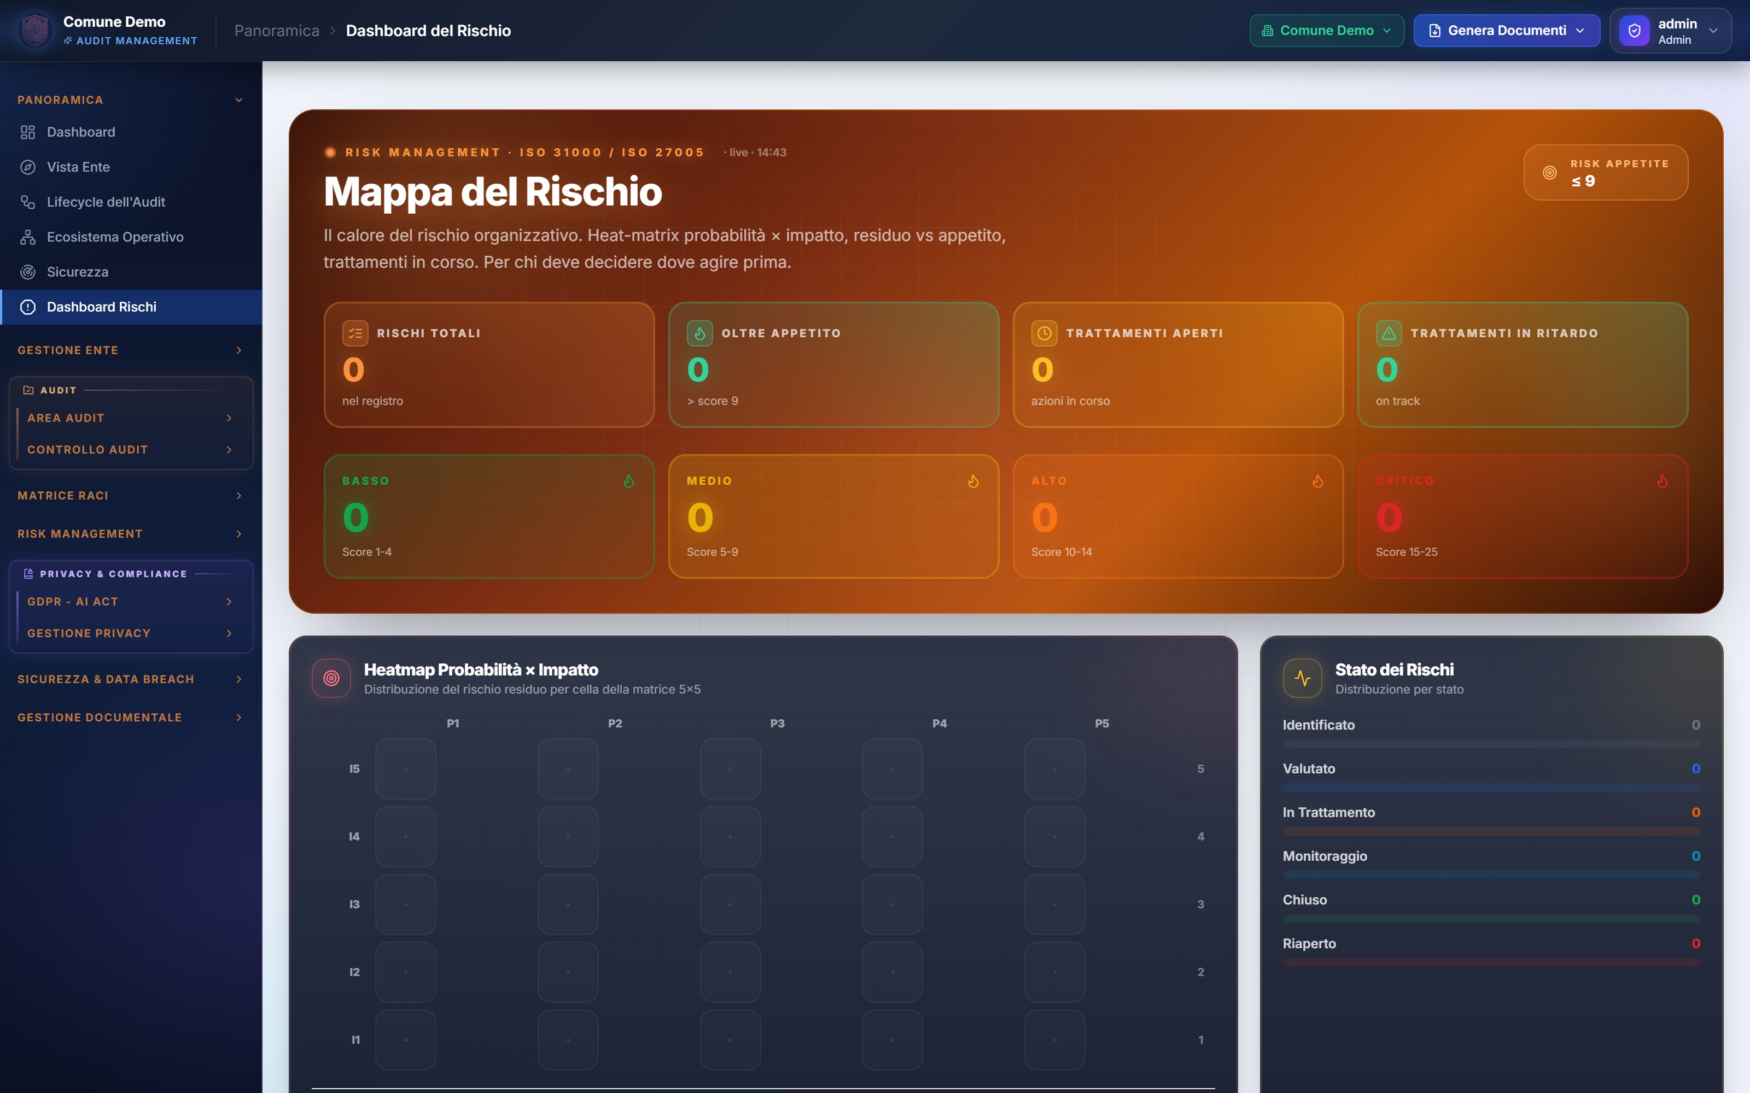Click the Heatmap target icon
The width and height of the screenshot is (1750, 1093).
pos(331,678)
